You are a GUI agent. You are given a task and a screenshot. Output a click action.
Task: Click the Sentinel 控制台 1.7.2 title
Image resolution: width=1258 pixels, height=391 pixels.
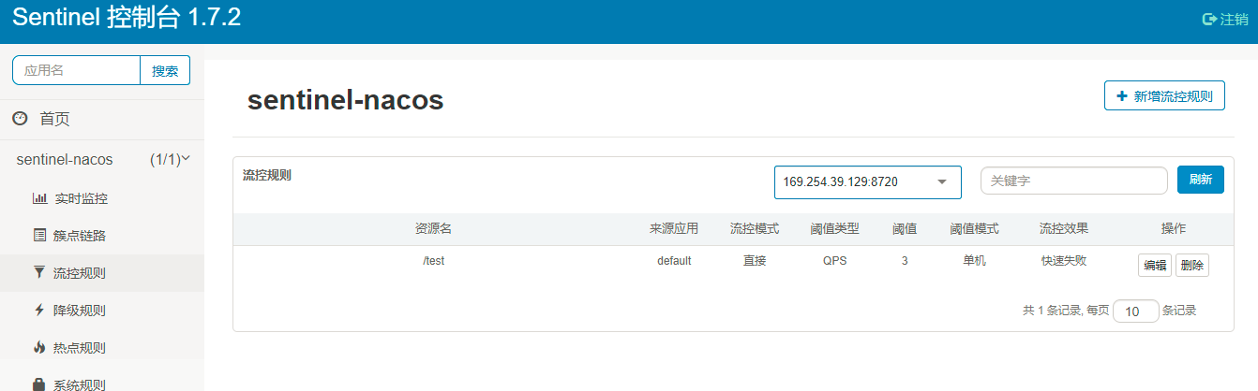[127, 18]
